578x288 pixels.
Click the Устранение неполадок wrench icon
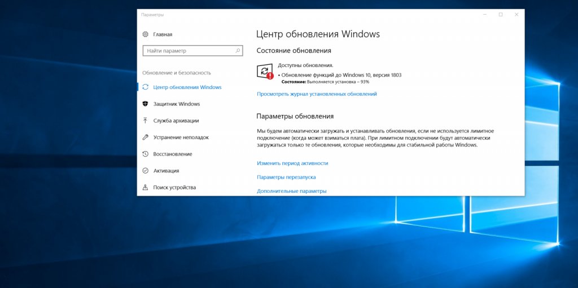coord(145,138)
